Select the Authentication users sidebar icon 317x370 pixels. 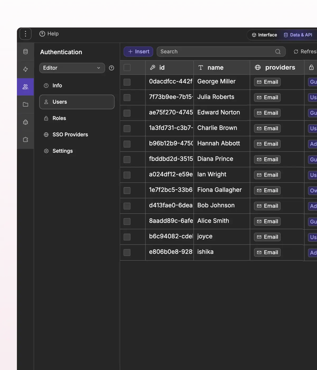25,87
